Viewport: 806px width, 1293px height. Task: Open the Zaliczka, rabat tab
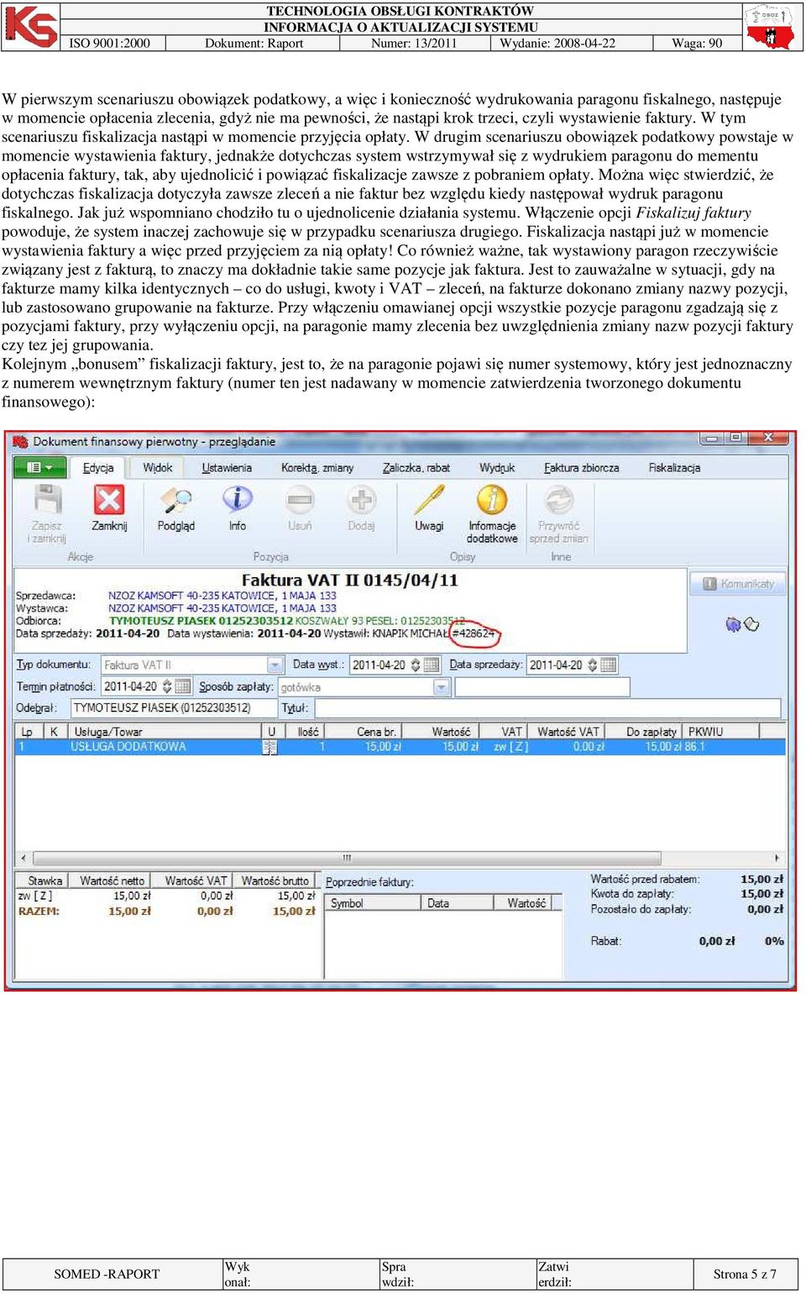point(416,468)
